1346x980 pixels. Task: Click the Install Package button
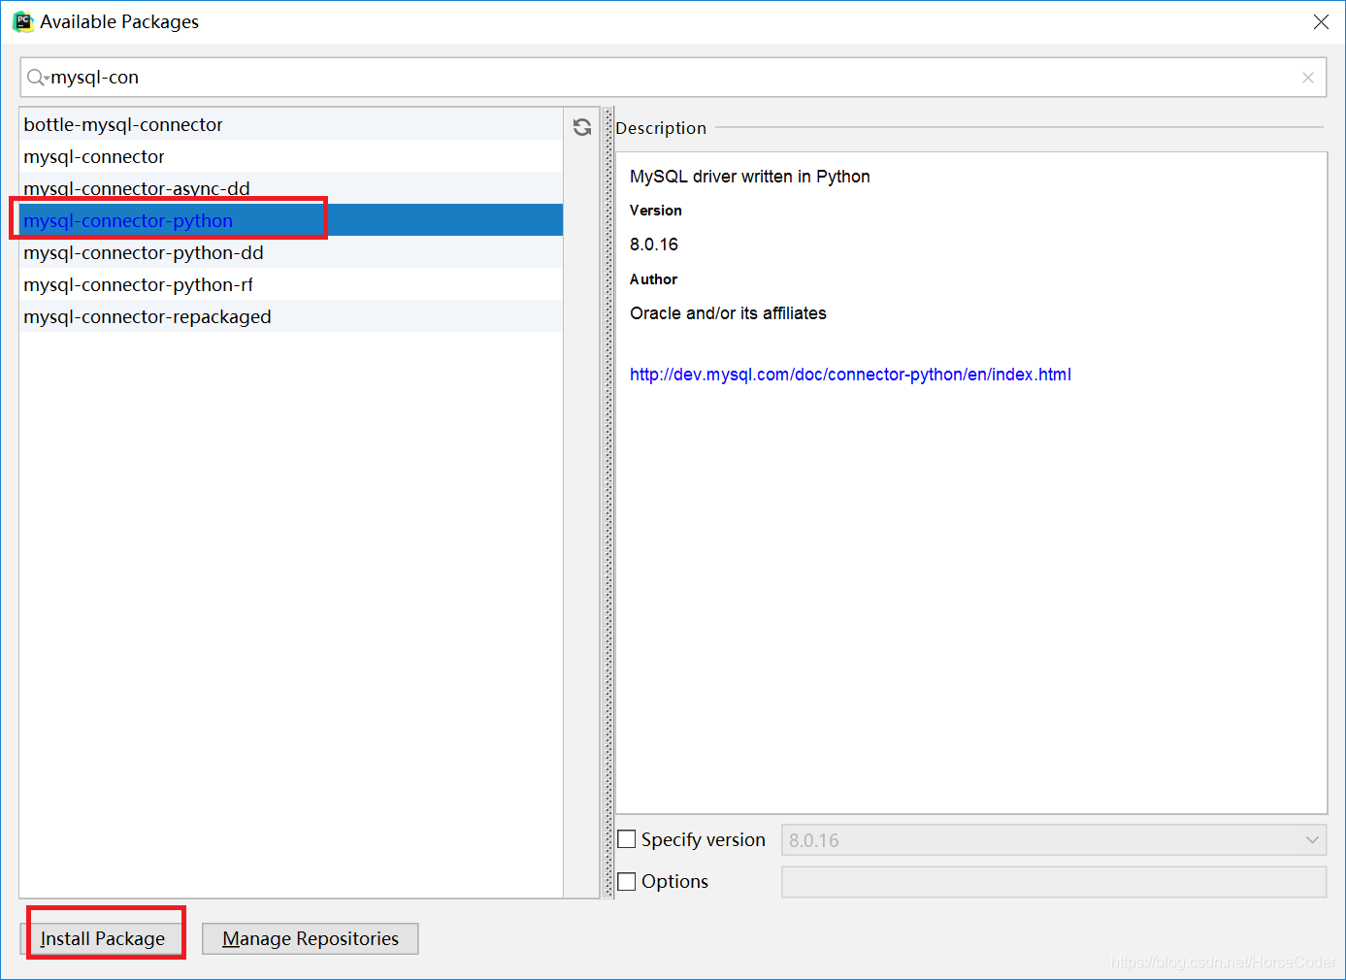point(102,938)
